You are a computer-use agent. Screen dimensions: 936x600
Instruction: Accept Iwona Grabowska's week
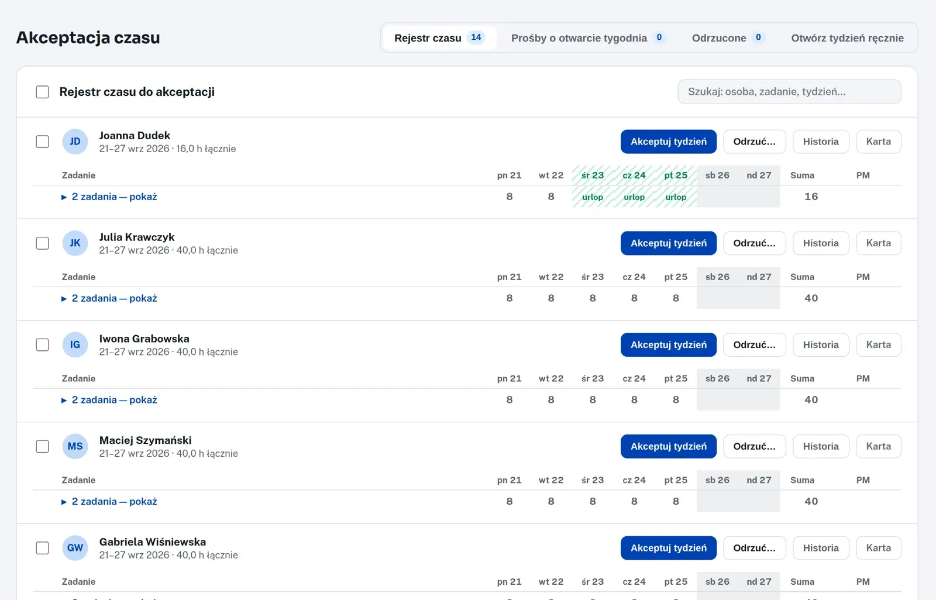(669, 345)
